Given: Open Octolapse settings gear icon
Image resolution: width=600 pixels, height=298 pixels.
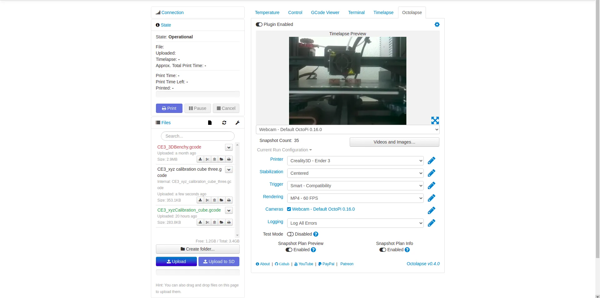Looking at the screenshot, I should pos(437,24).
